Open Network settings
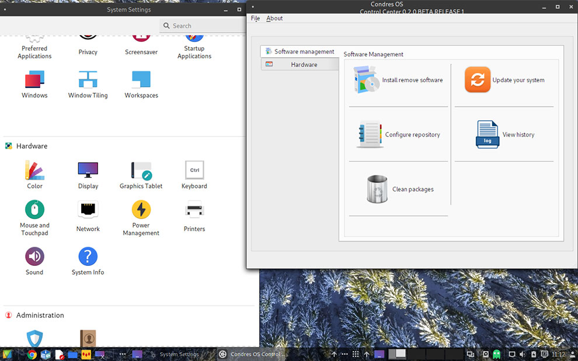Viewport: 578px width, 361px height. [x=88, y=216]
